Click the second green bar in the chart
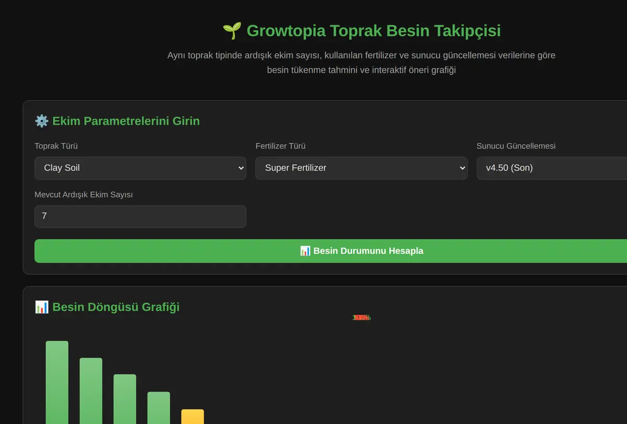Image resolution: width=627 pixels, height=424 pixels. 91,391
